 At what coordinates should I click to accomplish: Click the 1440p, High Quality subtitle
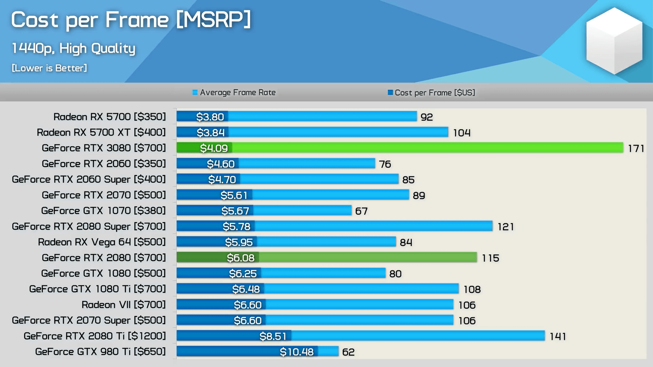(73, 48)
